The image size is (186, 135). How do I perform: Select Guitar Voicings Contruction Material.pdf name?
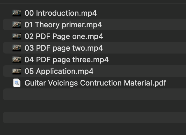(95, 83)
